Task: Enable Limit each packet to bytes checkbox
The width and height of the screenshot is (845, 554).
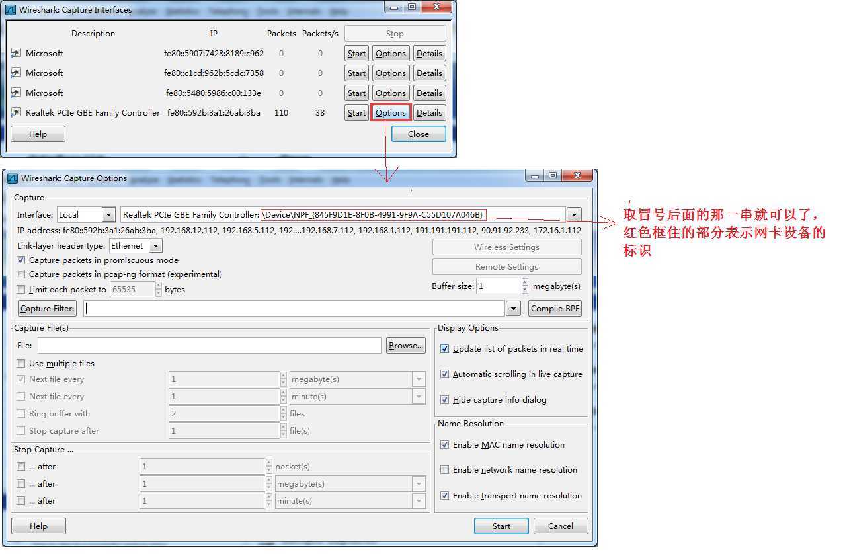Action: click(x=21, y=290)
